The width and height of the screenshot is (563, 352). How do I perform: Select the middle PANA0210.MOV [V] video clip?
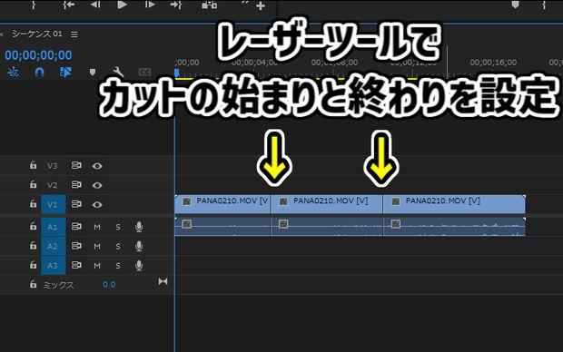click(327, 204)
